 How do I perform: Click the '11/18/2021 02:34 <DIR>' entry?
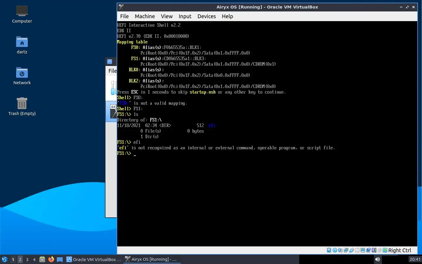pos(144,126)
